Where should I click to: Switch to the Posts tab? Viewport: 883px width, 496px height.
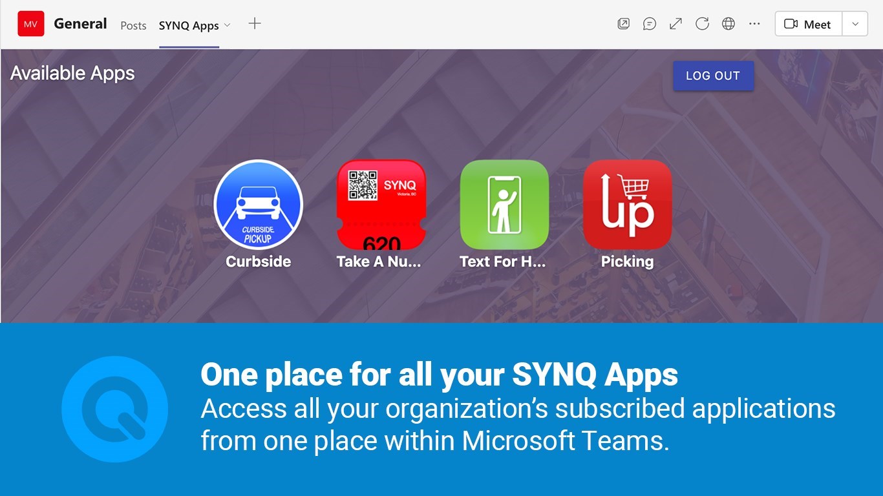click(133, 26)
